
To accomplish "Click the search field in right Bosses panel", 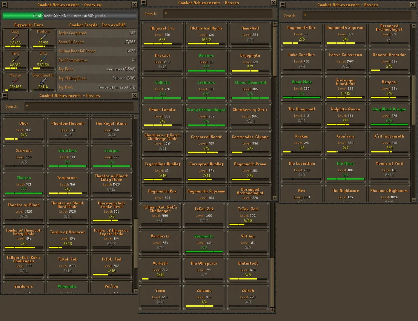I will coord(357,16).
